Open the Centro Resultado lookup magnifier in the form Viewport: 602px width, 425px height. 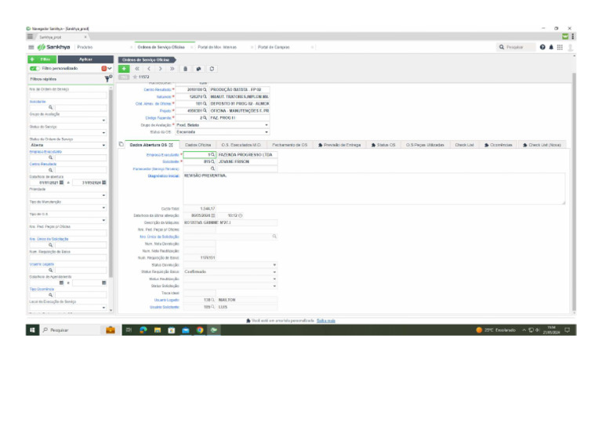(x=205, y=89)
